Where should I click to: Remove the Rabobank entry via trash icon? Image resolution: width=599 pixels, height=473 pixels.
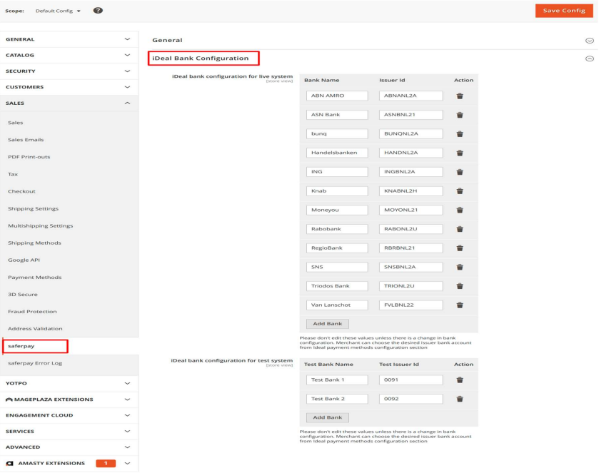coord(459,228)
